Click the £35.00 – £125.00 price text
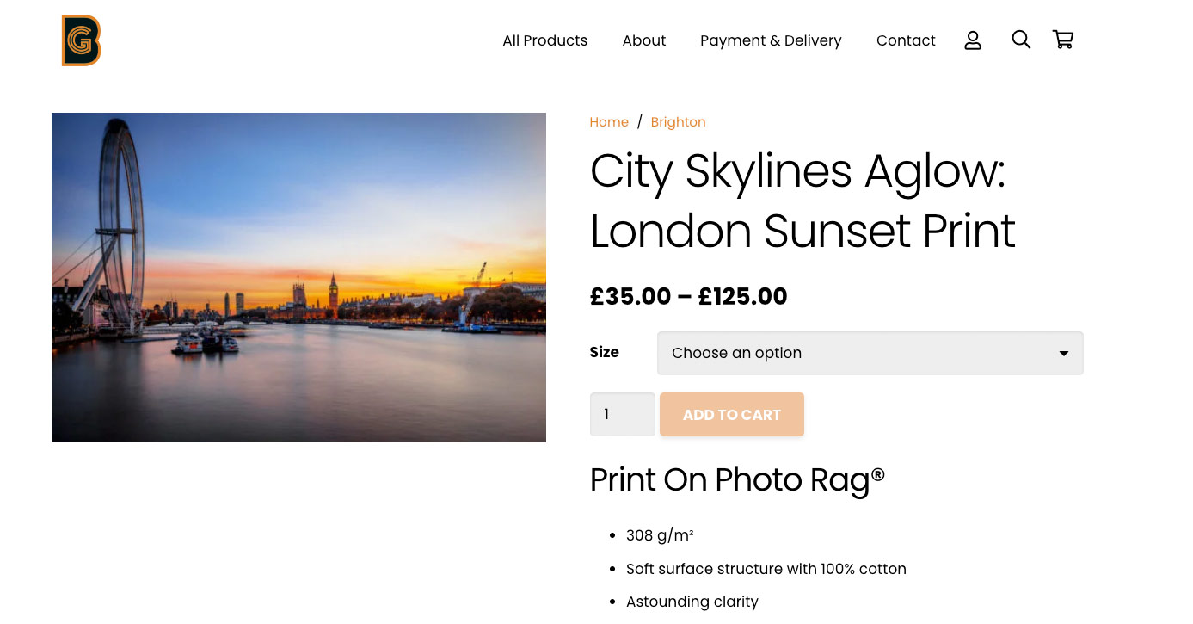The width and height of the screenshot is (1193, 624). [688, 296]
